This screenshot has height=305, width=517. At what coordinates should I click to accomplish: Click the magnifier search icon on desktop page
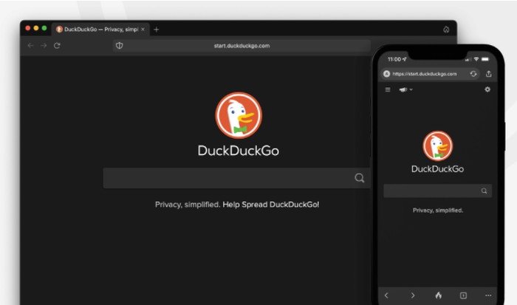click(x=360, y=178)
